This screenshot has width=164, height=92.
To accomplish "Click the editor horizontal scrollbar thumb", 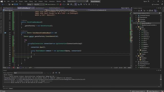I will point(53,67).
